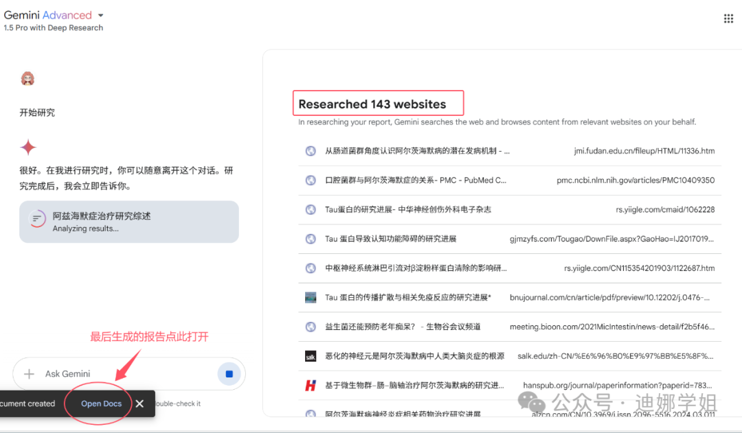Open the 中枢神经系统淋巴引流 source row
Image resolution: width=742 pixels, height=433 pixels.
510,268
